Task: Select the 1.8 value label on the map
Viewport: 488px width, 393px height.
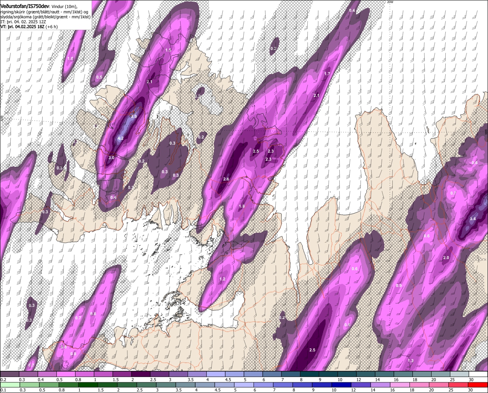Action: (x=242, y=206)
